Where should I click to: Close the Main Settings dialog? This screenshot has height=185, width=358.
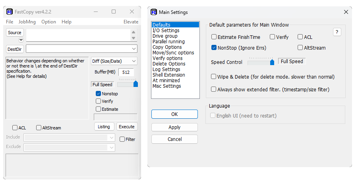point(346,12)
